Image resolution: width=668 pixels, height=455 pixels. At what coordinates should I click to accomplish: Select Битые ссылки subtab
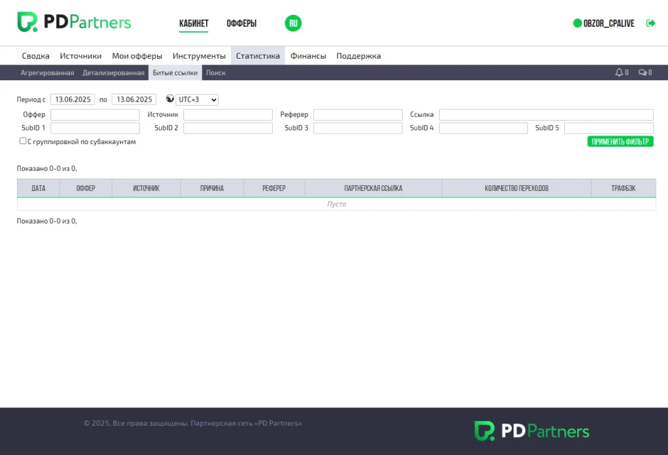coord(175,73)
